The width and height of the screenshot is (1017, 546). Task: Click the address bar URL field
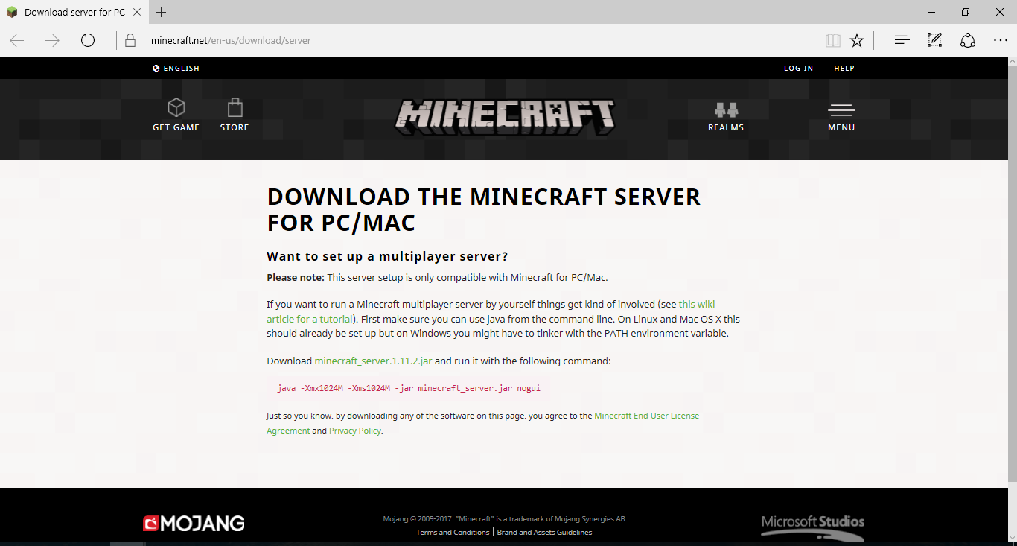coord(476,40)
